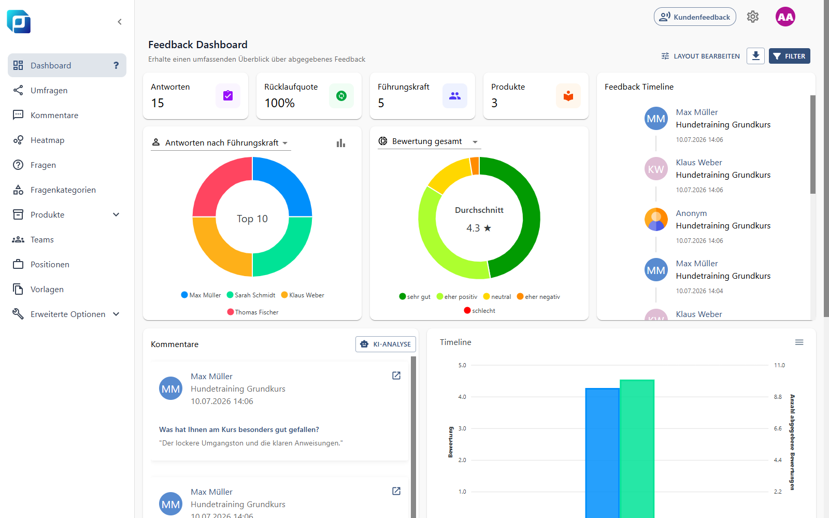Switch chart to bar chart view icon
Viewport: 829px width, 518px height.
[x=340, y=143]
